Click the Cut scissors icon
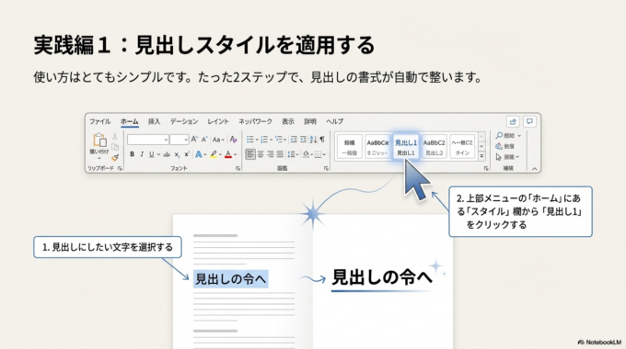This screenshot has height=349, width=626. (115, 137)
